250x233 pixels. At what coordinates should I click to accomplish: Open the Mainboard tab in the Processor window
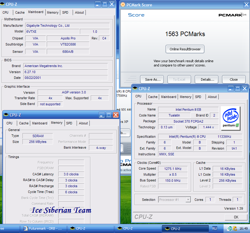tap(169, 97)
